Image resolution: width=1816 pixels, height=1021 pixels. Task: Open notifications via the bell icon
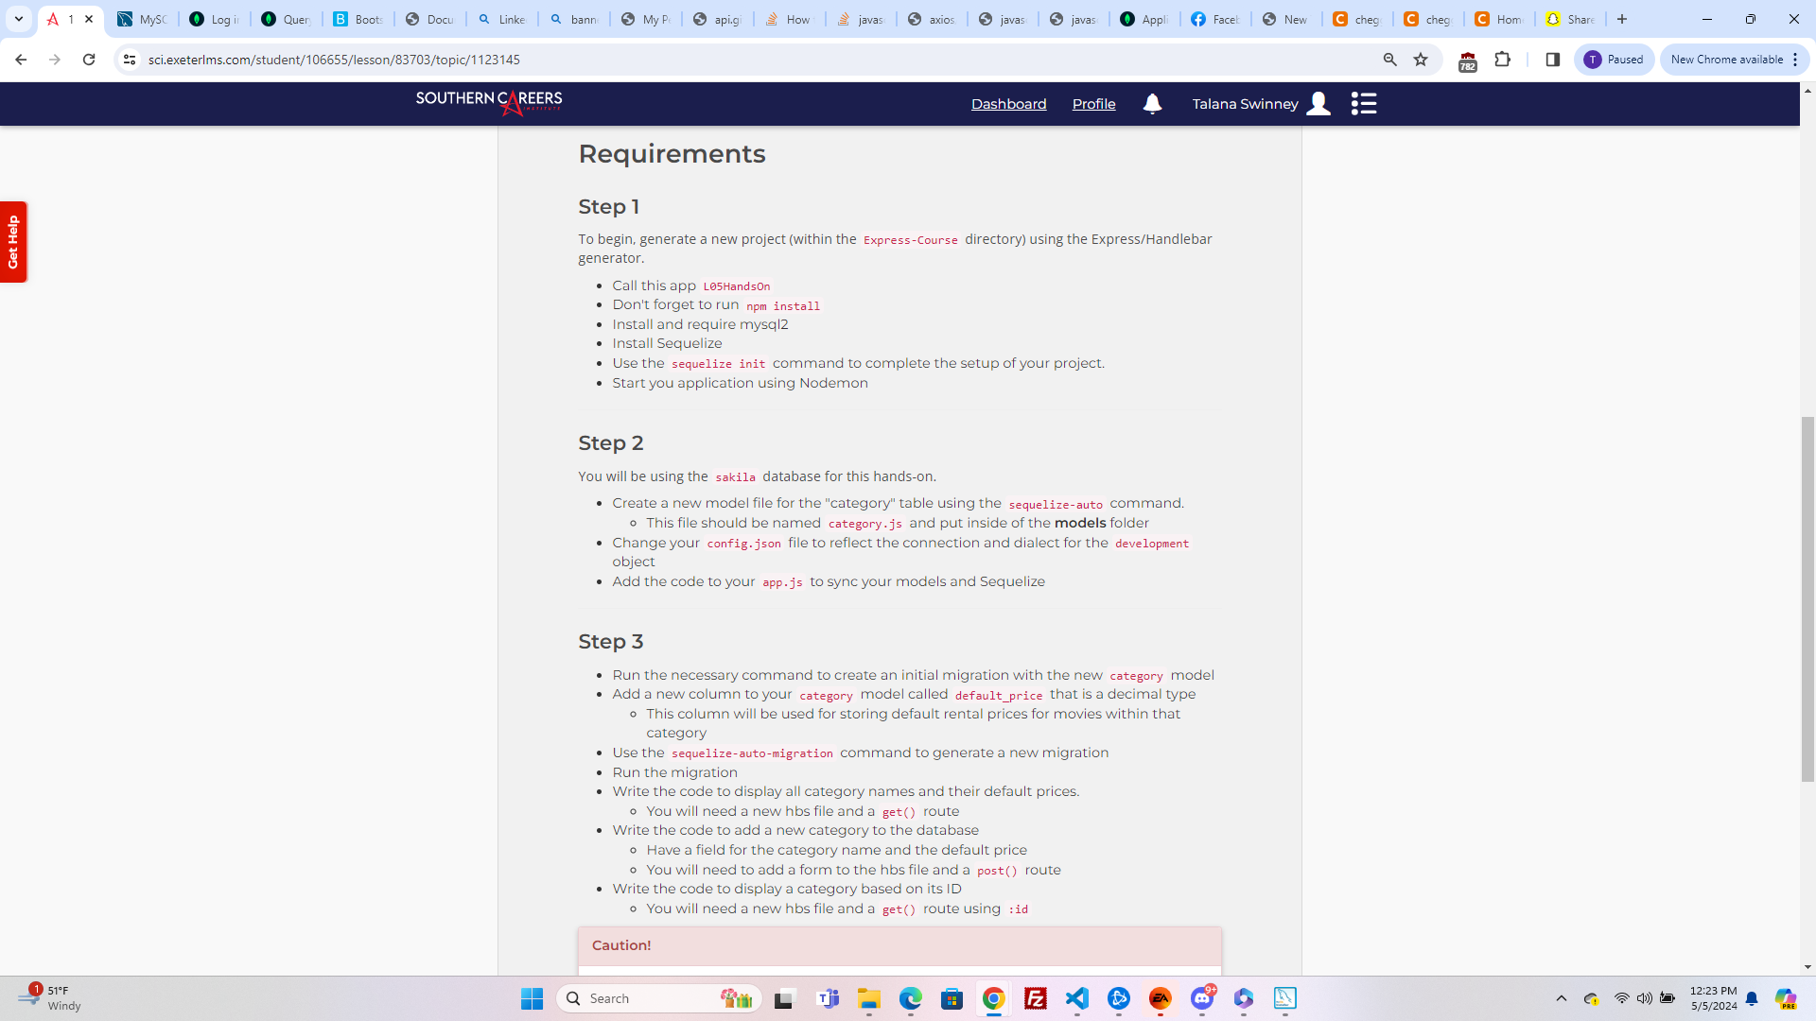(x=1152, y=104)
